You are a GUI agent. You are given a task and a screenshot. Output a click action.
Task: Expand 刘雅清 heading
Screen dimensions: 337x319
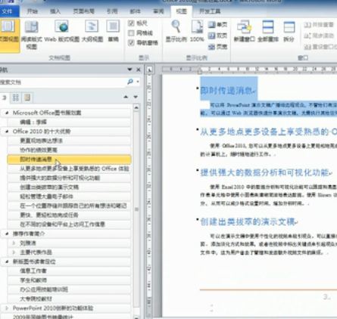pyautogui.click(x=14, y=243)
